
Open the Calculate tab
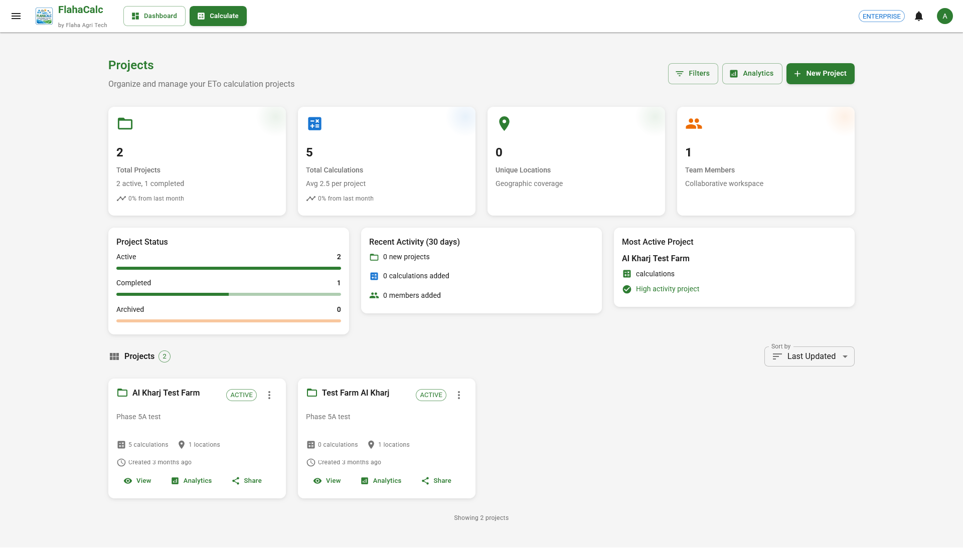pos(218,16)
